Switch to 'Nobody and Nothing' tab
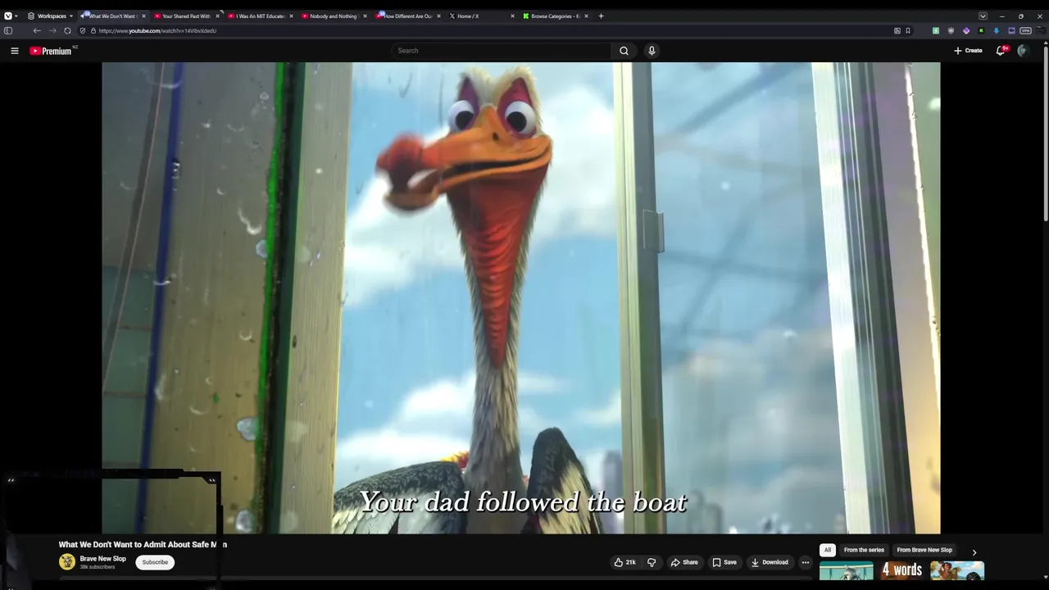Viewport: 1049px width, 590px height. [x=333, y=16]
